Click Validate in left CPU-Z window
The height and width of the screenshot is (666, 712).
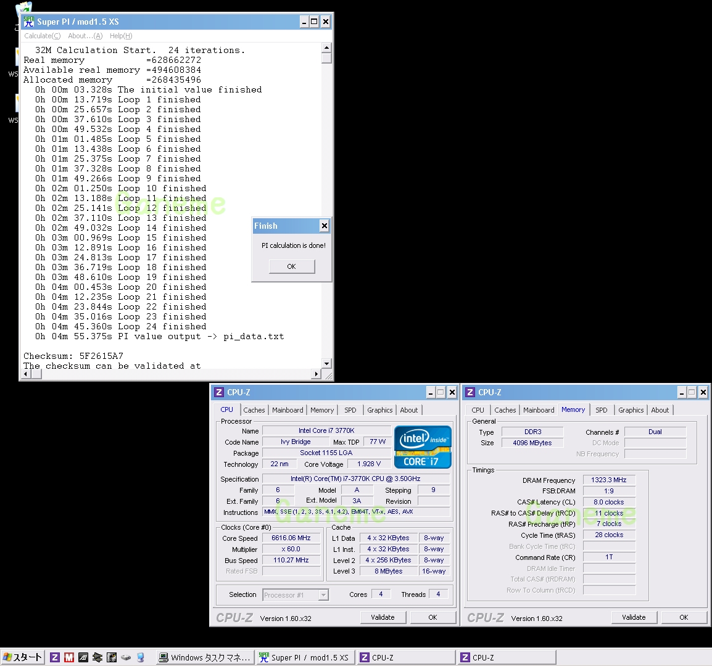[x=383, y=617]
